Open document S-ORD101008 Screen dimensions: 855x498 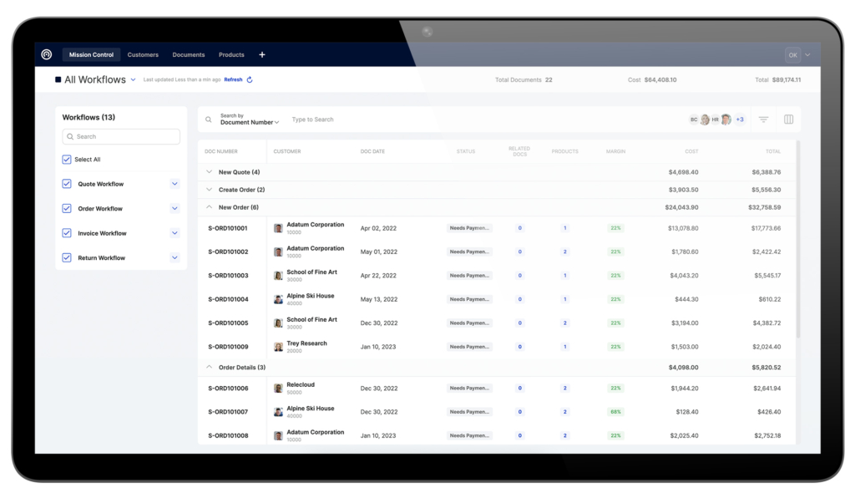tap(228, 436)
